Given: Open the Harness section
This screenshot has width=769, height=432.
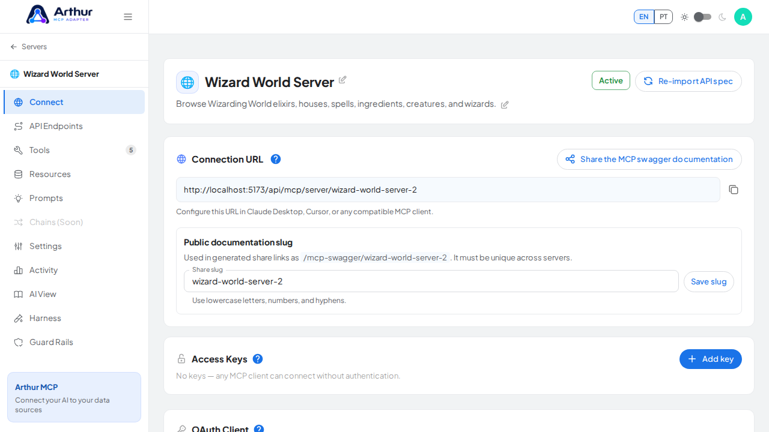Looking at the screenshot, I should click(74, 318).
